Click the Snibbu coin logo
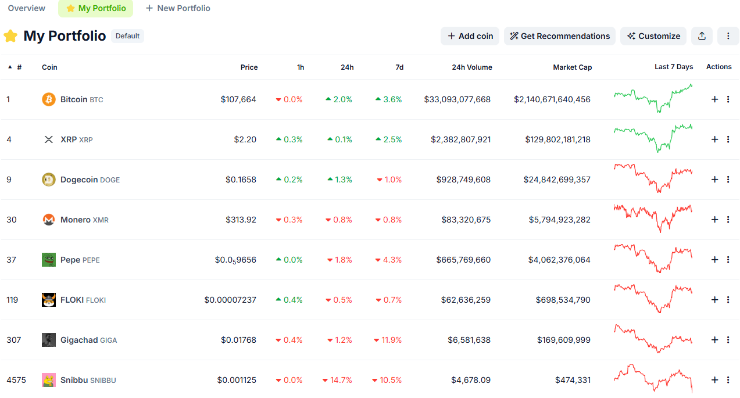The height and width of the screenshot is (398, 740). (49, 380)
